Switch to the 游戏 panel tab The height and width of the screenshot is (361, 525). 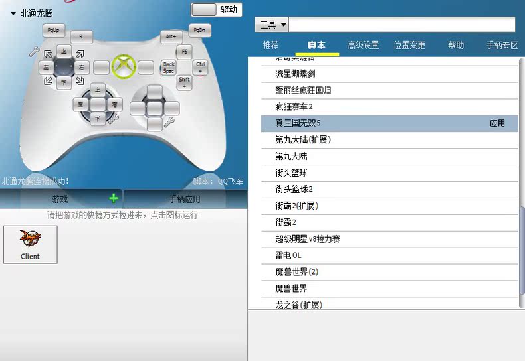coord(60,199)
